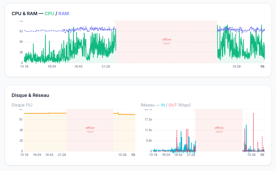The height and width of the screenshot is (171, 276).
Task: Select the offline region in the Disque chart
Action: pos(90,129)
